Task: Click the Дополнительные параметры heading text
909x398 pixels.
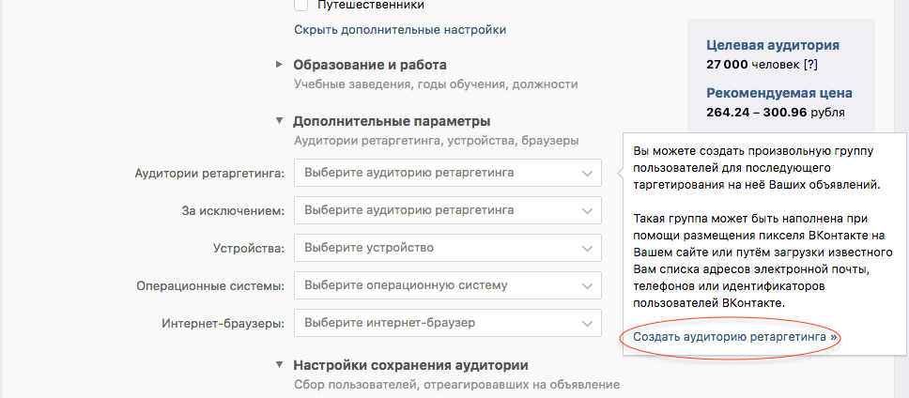Action: point(392,121)
